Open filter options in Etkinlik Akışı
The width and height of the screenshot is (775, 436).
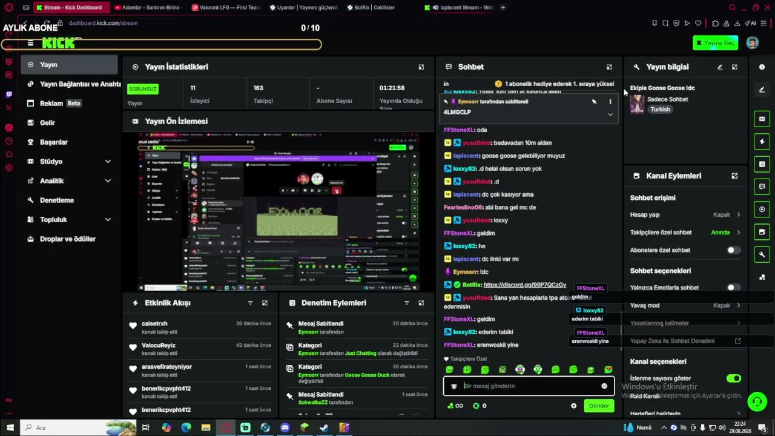[250, 303]
